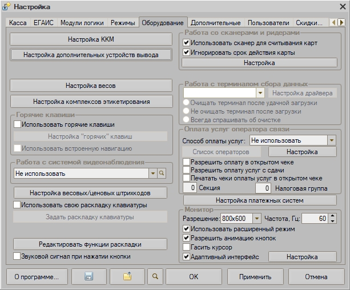Expand the monitor resolution 800x600 dropdown

point(256,219)
